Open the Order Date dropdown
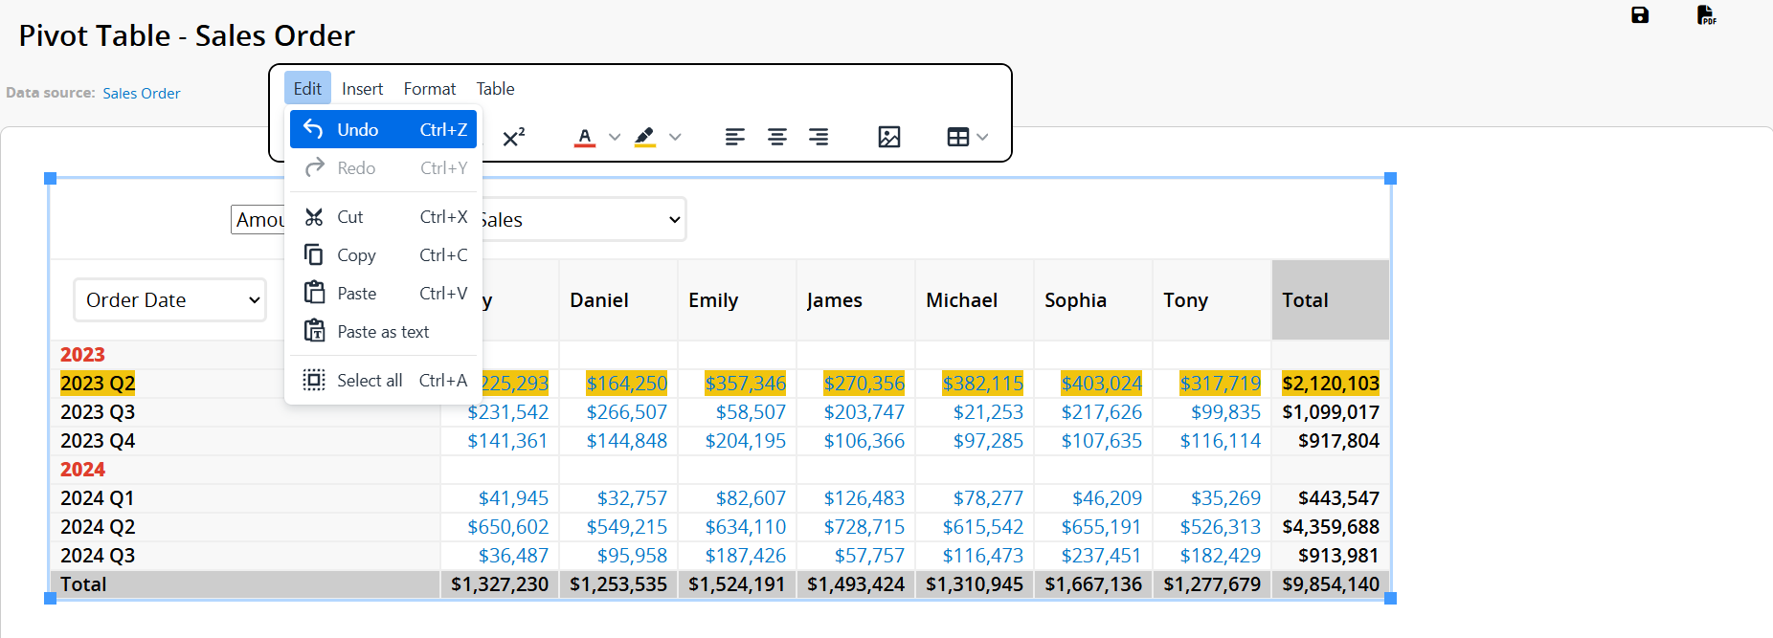 click(170, 300)
